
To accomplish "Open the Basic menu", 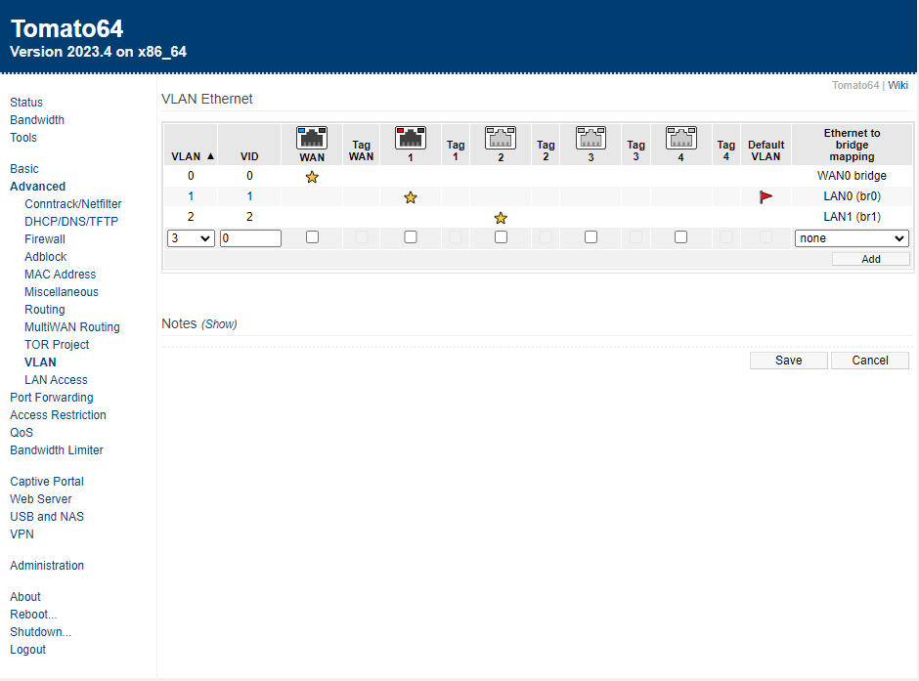I will click(24, 169).
